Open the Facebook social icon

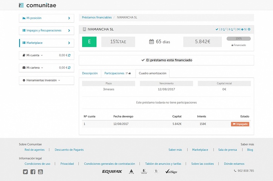click(33, 172)
